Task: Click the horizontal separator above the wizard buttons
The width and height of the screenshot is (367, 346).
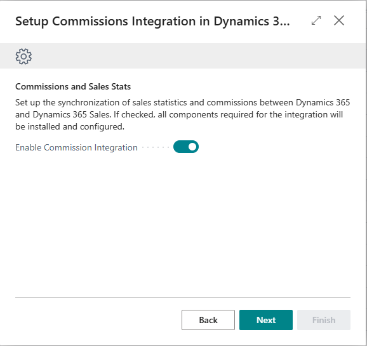Action: 183,297
